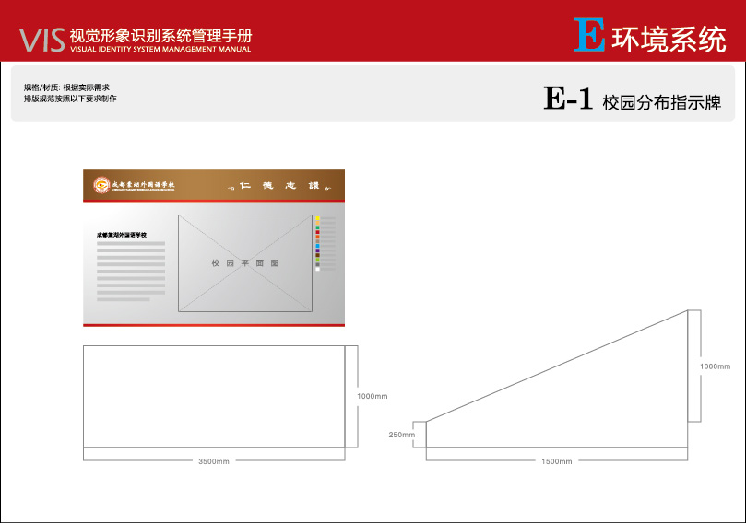Click the round school emblem on the sign
Image resolution: width=746 pixels, height=523 pixels.
[x=100, y=186]
